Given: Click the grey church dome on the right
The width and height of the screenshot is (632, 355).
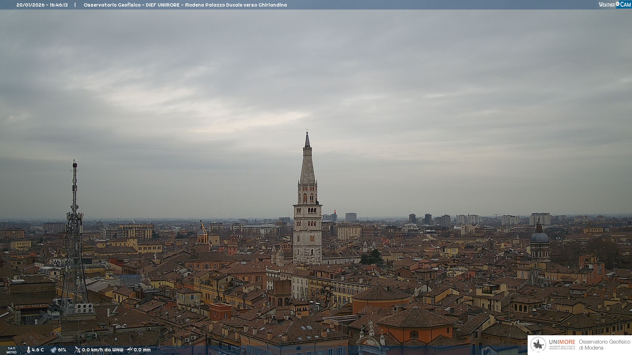Looking at the screenshot, I should coord(540,237).
